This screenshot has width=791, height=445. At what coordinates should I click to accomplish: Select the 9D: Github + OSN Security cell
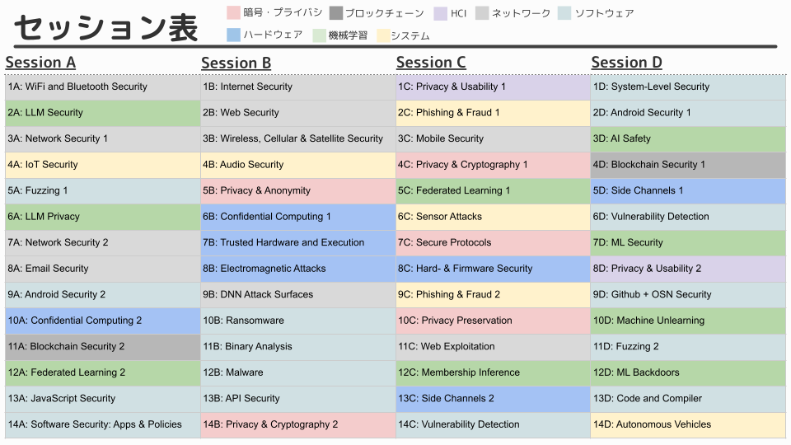pyautogui.click(x=689, y=295)
